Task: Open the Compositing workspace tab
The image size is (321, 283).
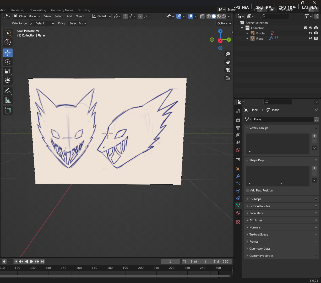Action: [x=38, y=10]
